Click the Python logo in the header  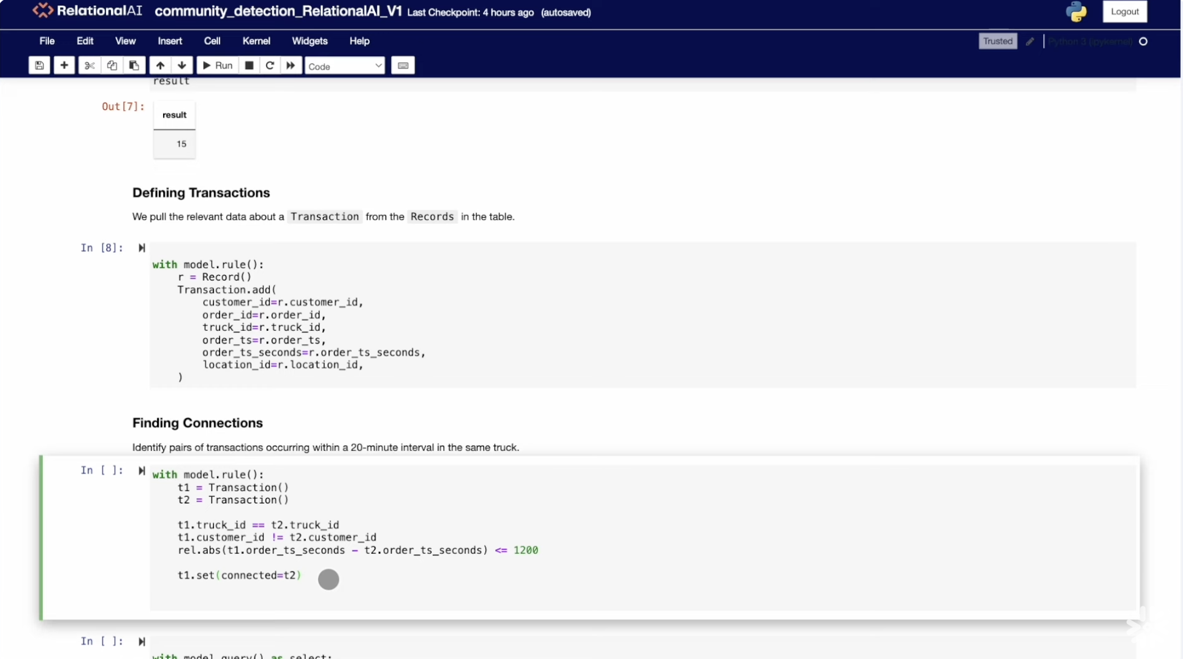point(1077,12)
